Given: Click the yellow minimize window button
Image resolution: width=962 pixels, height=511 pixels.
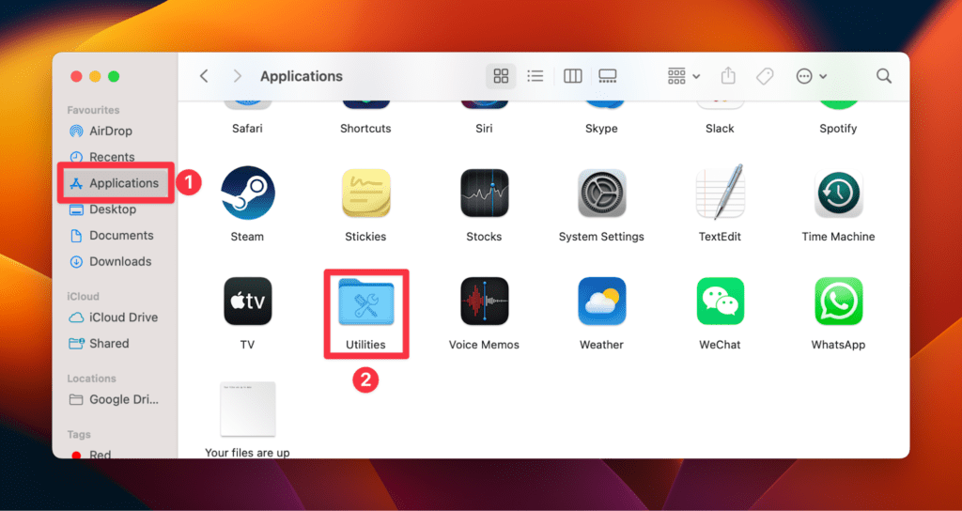Looking at the screenshot, I should [95, 77].
